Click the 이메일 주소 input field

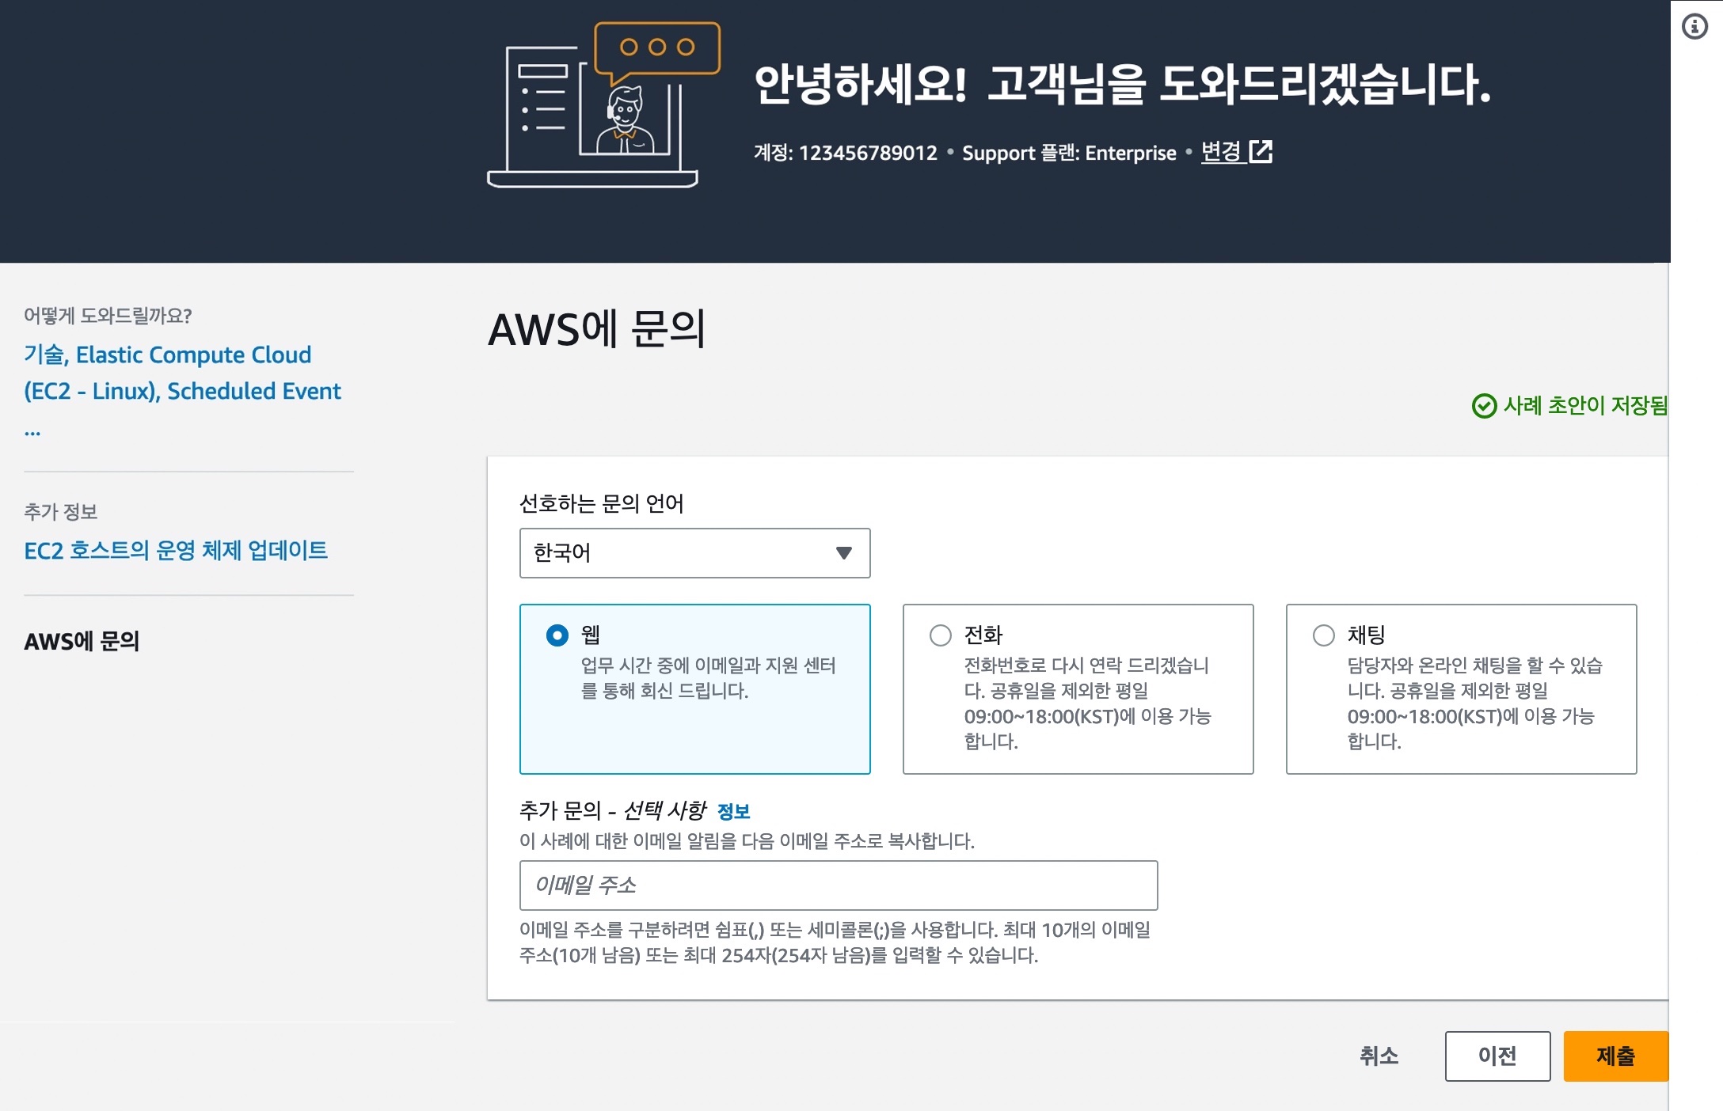click(x=839, y=885)
